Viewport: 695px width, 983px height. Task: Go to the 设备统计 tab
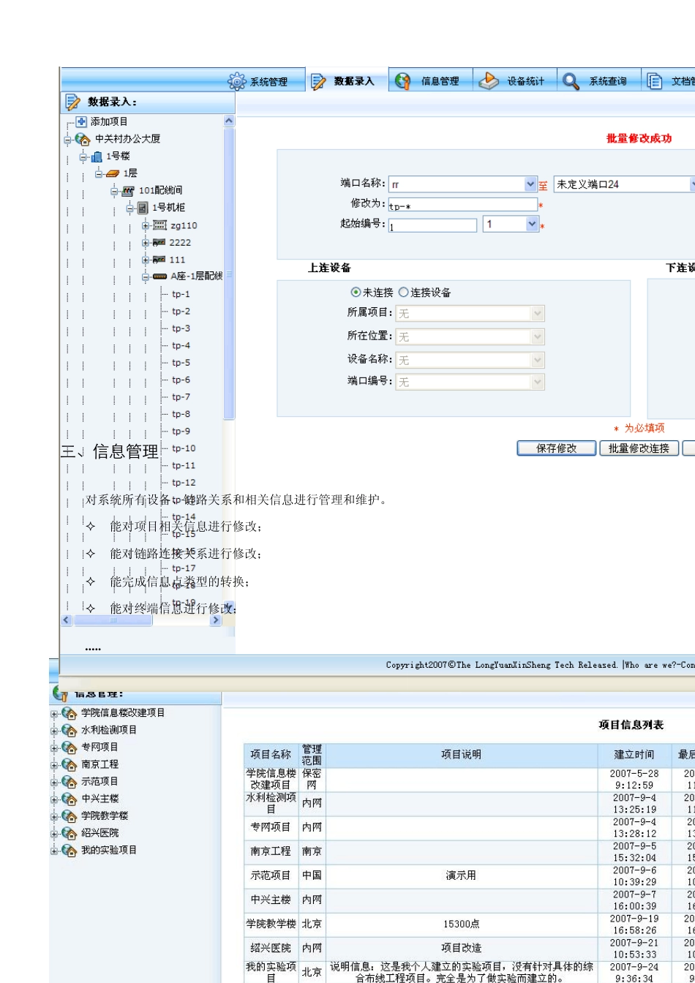[x=525, y=81]
